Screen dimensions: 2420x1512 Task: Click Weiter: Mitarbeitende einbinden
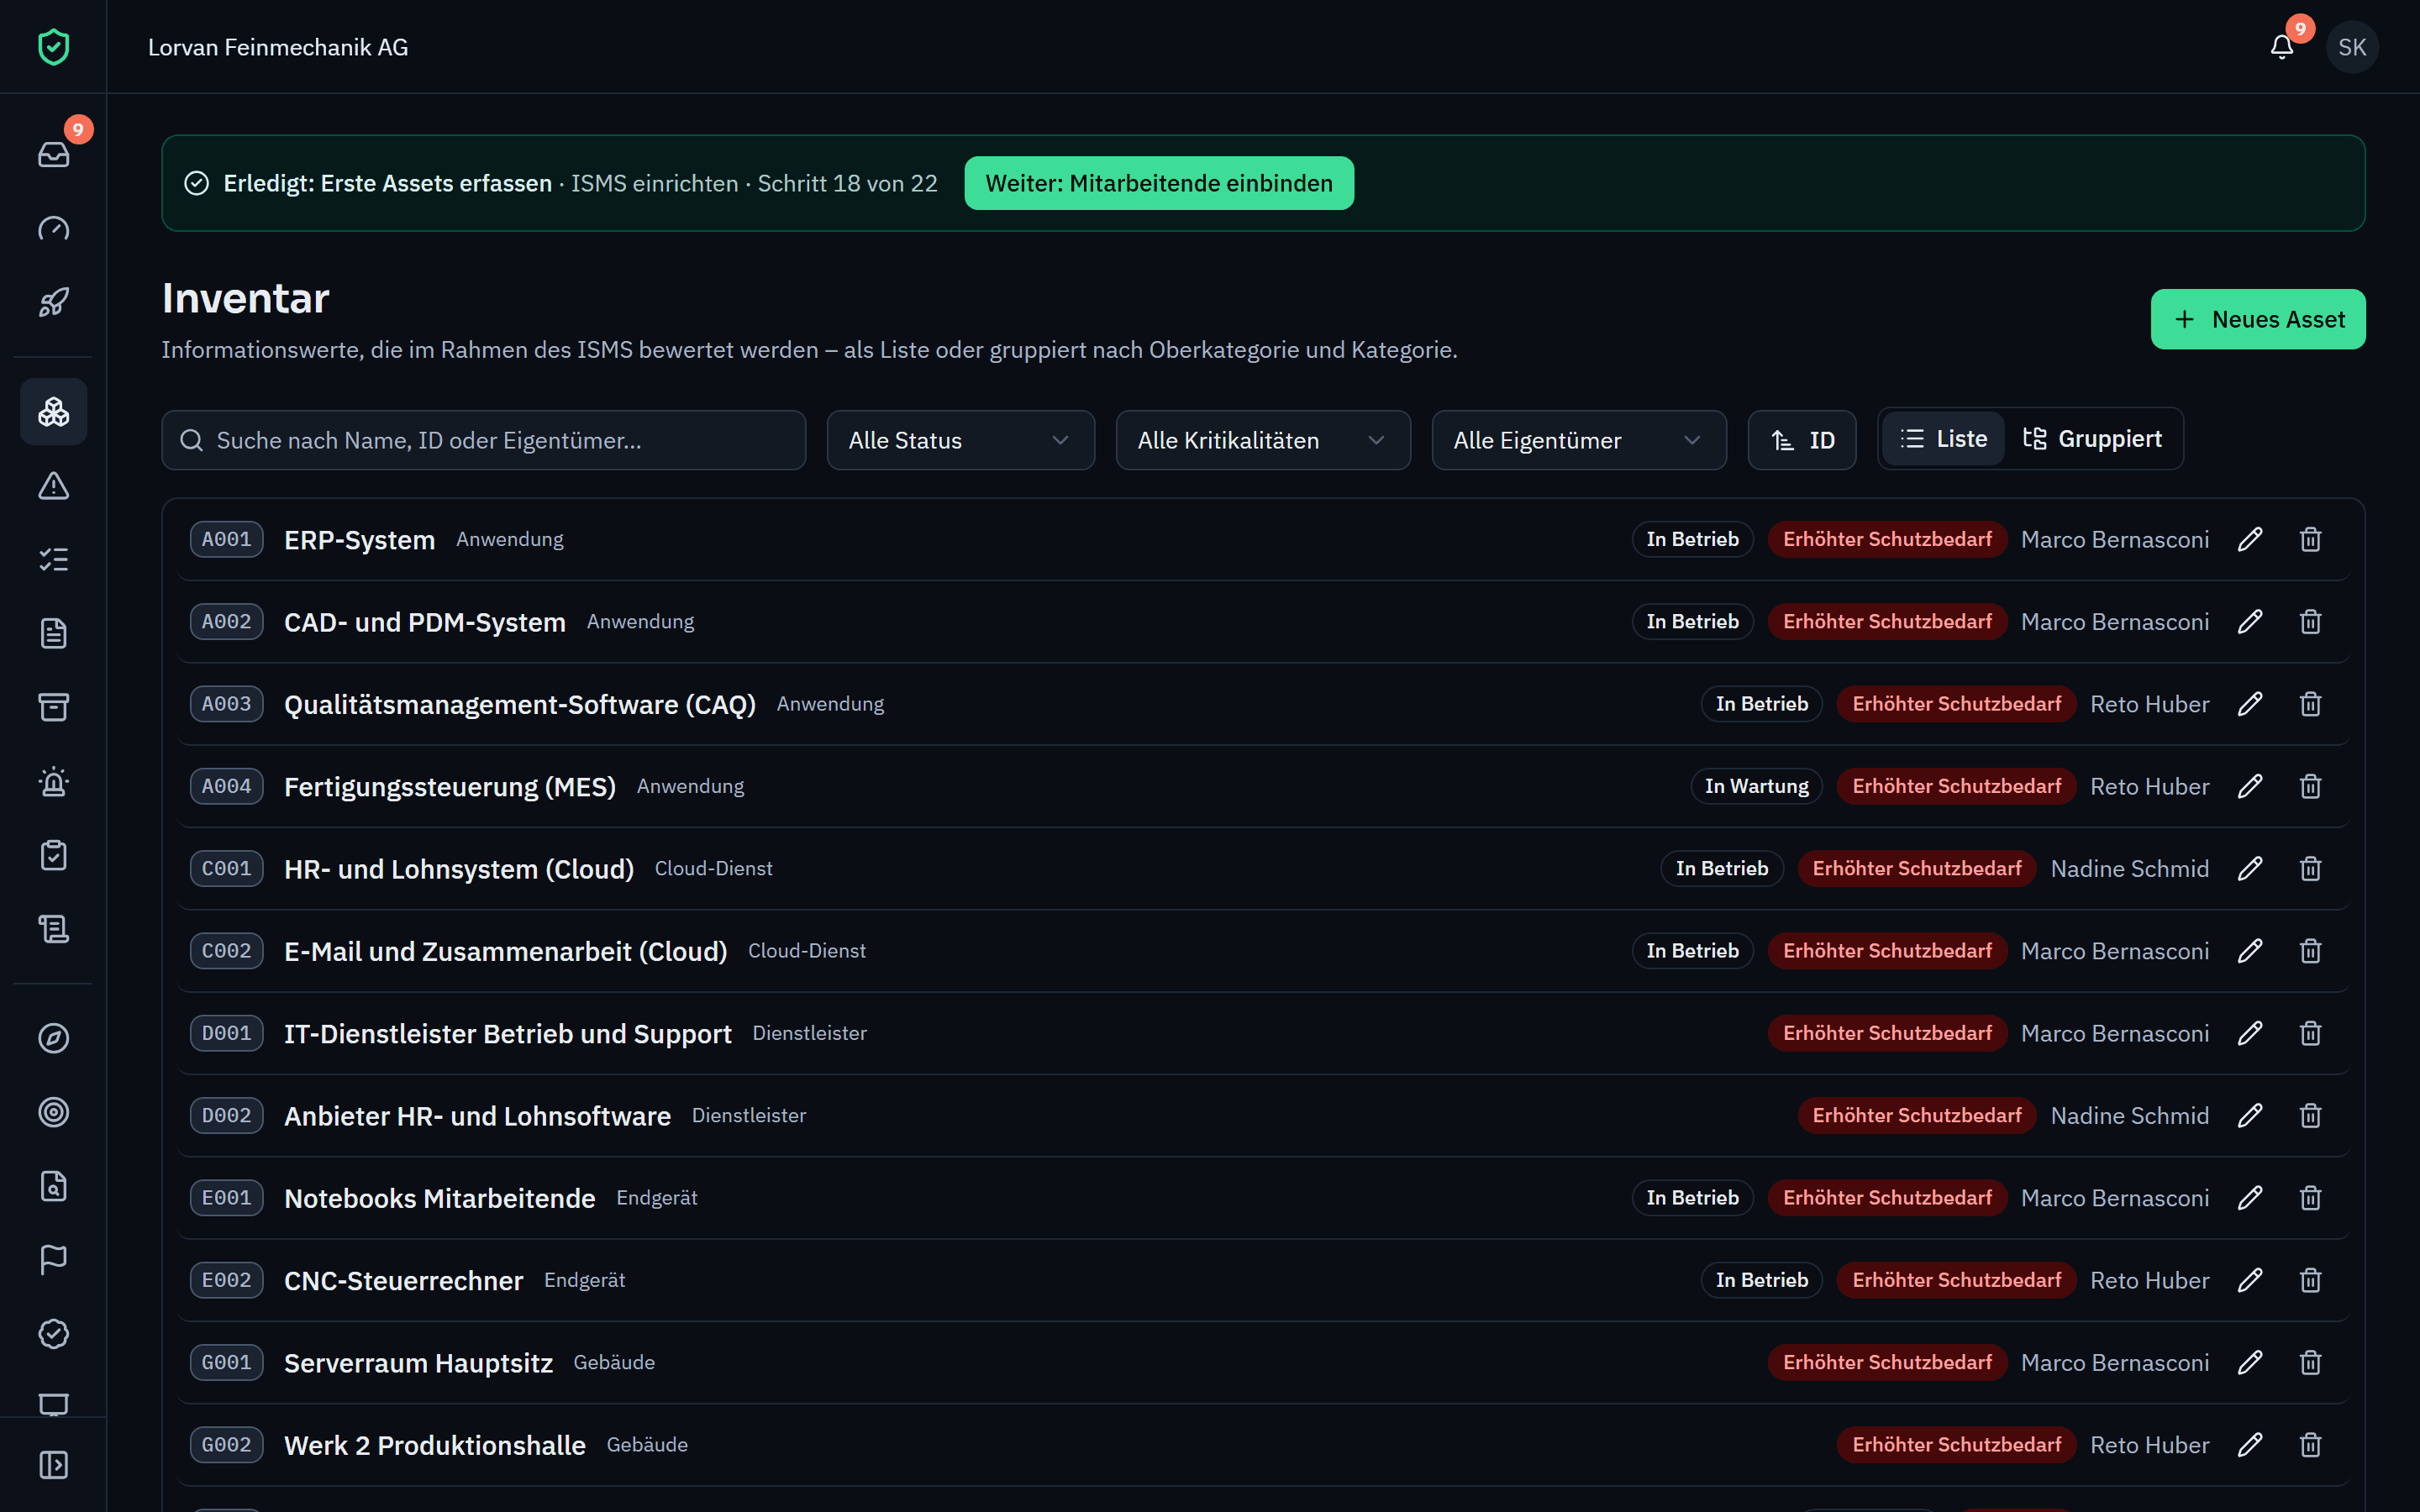pos(1159,183)
